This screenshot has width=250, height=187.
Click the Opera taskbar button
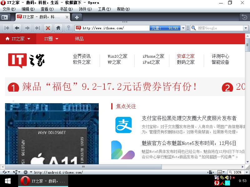pyautogui.click(x=43, y=181)
